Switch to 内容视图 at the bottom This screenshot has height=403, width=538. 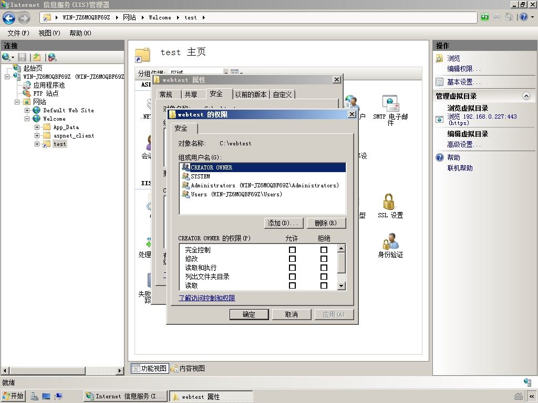coord(188,368)
